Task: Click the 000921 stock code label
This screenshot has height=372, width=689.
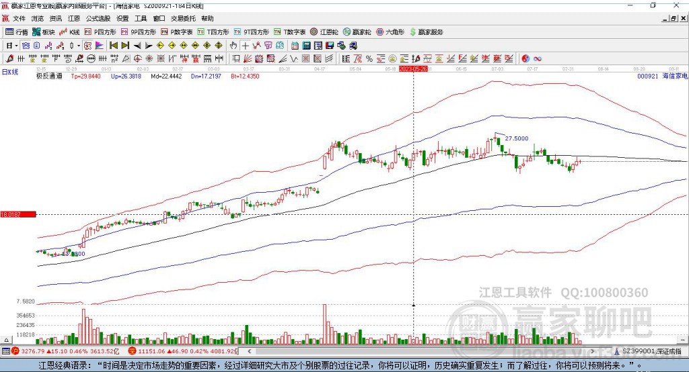Action: pos(648,77)
